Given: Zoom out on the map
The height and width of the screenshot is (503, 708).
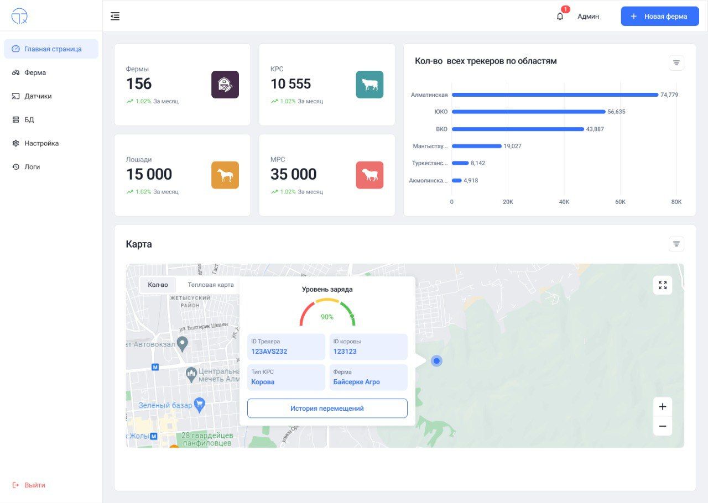Looking at the screenshot, I should pos(663,426).
